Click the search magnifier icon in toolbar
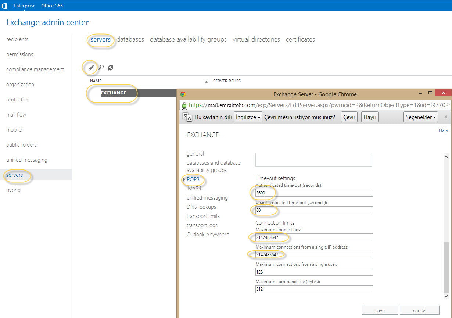The height and width of the screenshot is (318, 452). pyautogui.click(x=101, y=67)
